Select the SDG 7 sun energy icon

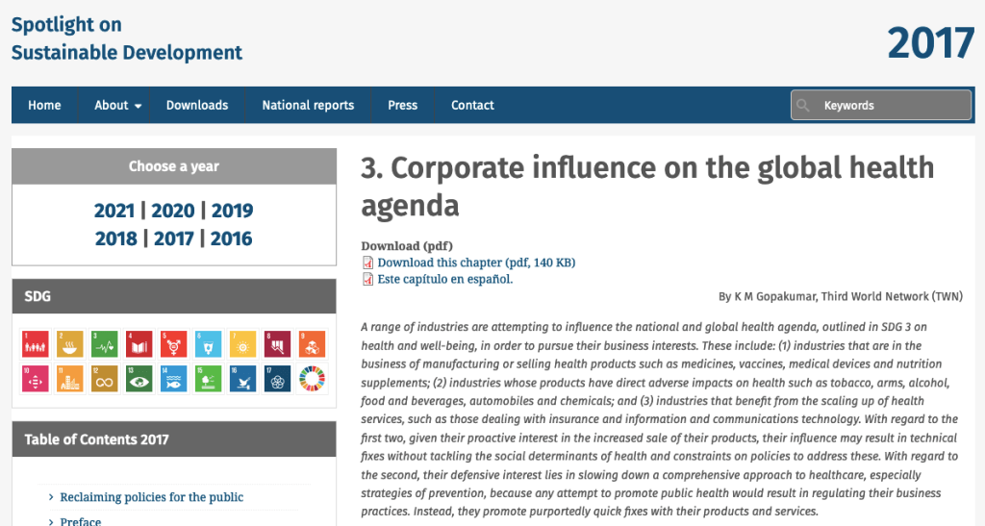coord(243,342)
